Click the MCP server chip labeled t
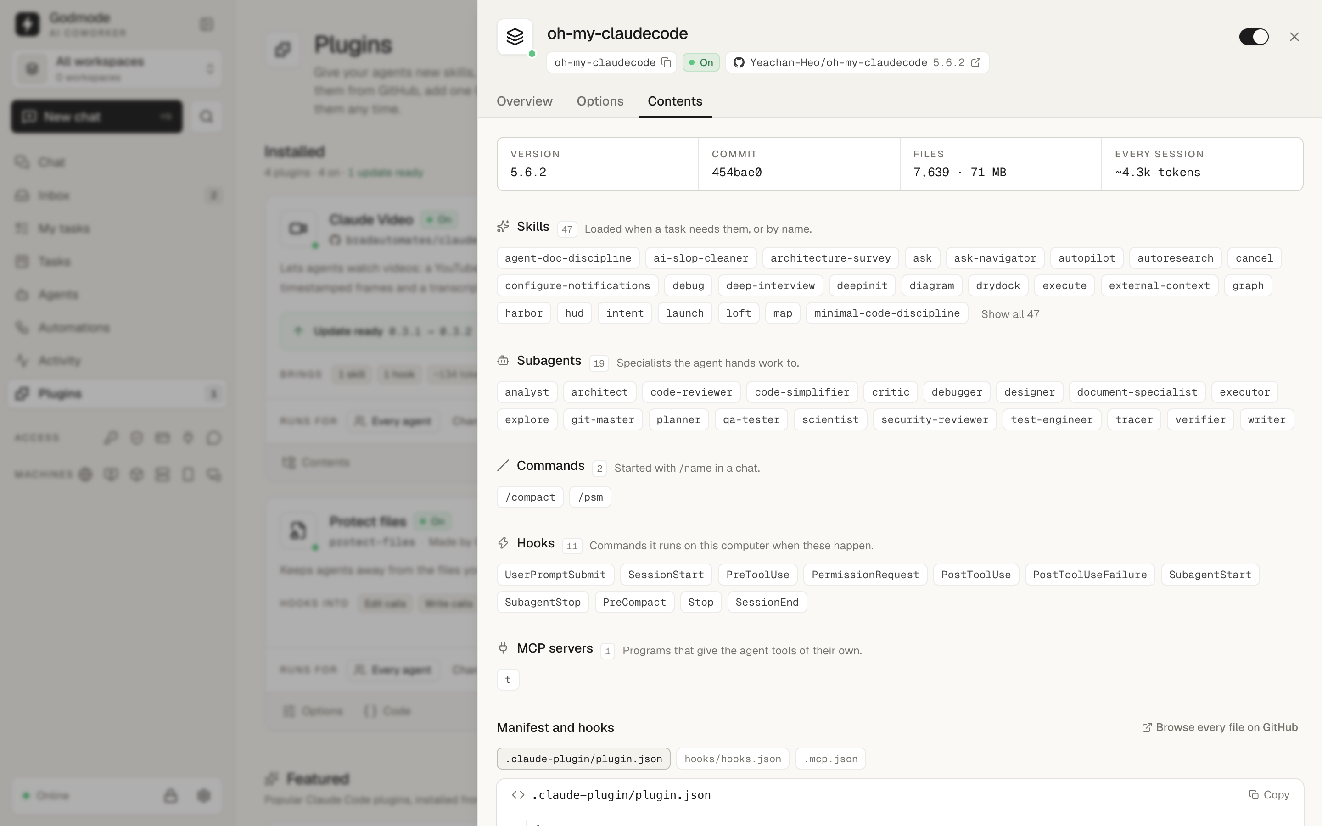 pyautogui.click(x=508, y=680)
